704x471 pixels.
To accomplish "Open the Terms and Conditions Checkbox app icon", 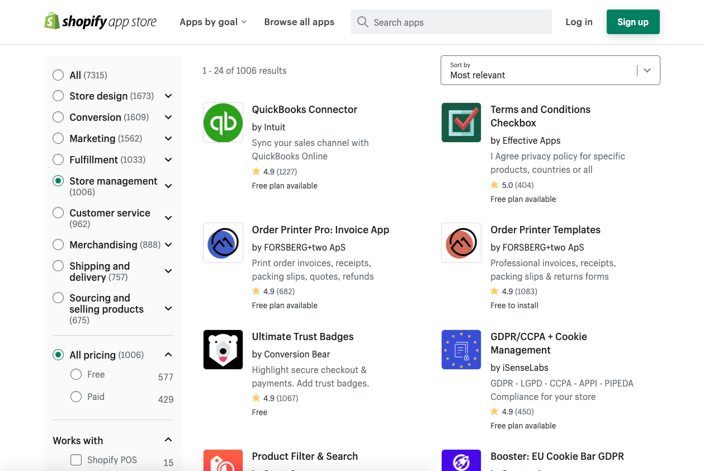I will point(461,123).
